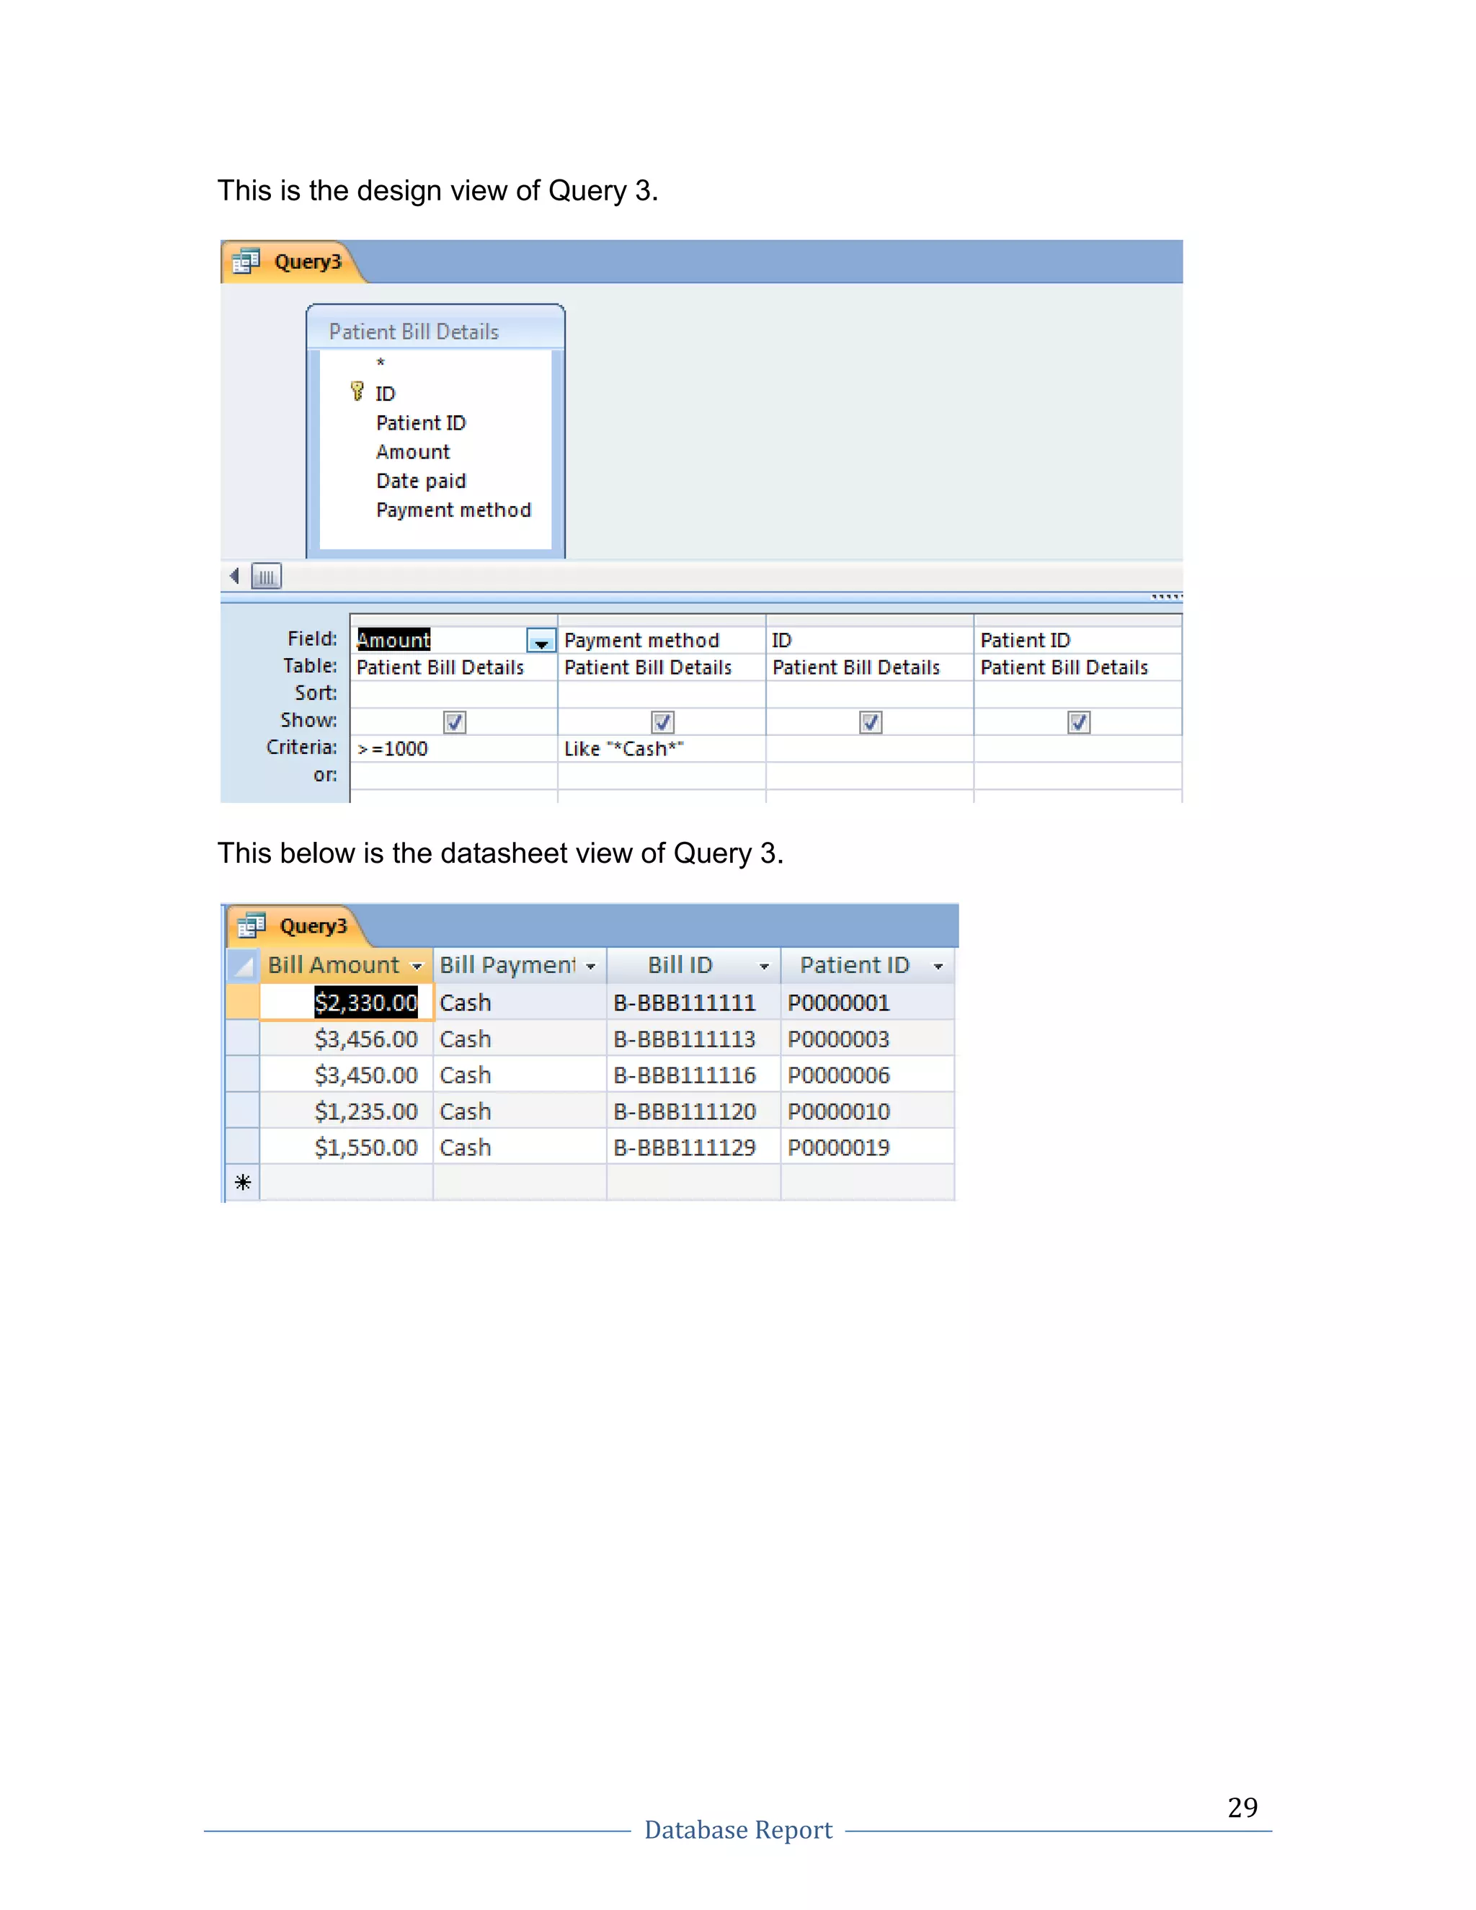Click the ID field cell in design grid
1476x1910 pixels.
pos(870,640)
